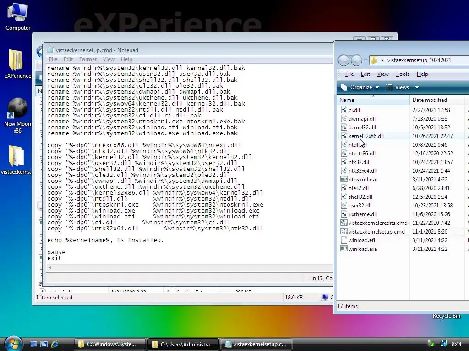Click the echo %kernelname% line in Notepad

[x=105, y=240]
